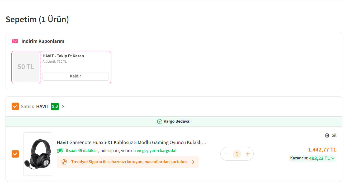Click the 9.3 seller rating badge

(55, 106)
